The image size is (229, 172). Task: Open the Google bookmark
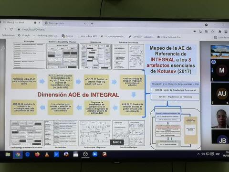click(x=24, y=35)
